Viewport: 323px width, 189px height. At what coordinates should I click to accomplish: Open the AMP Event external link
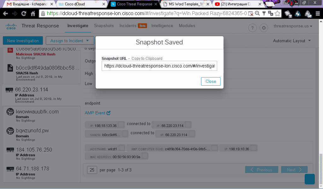98,113
